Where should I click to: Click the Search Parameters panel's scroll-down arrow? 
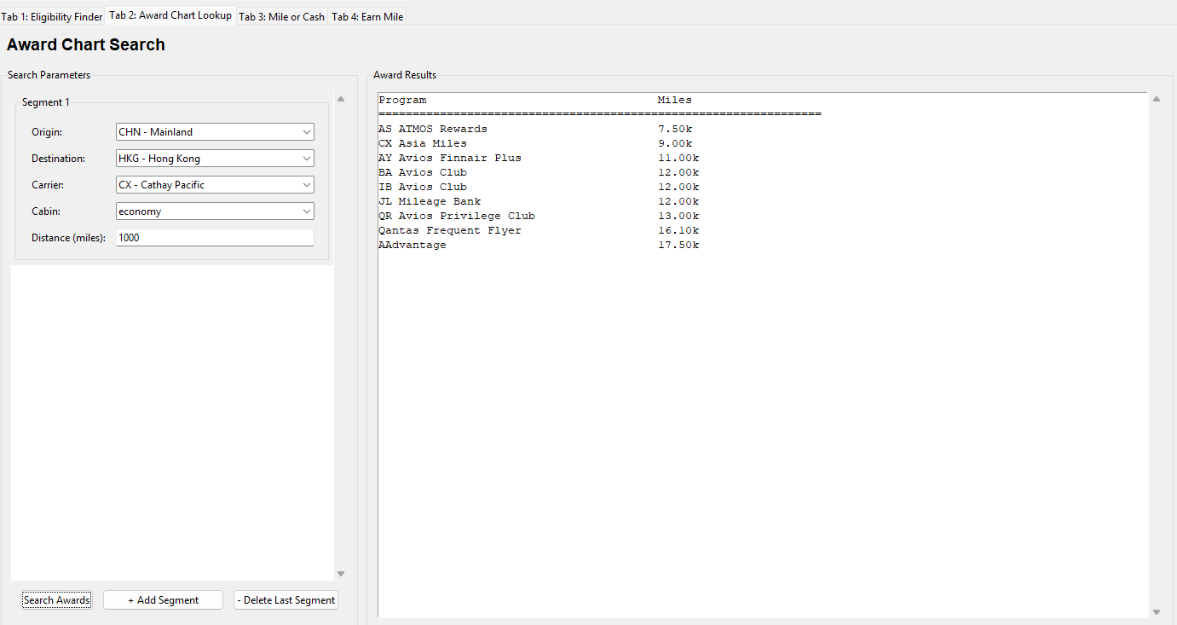[x=341, y=574]
